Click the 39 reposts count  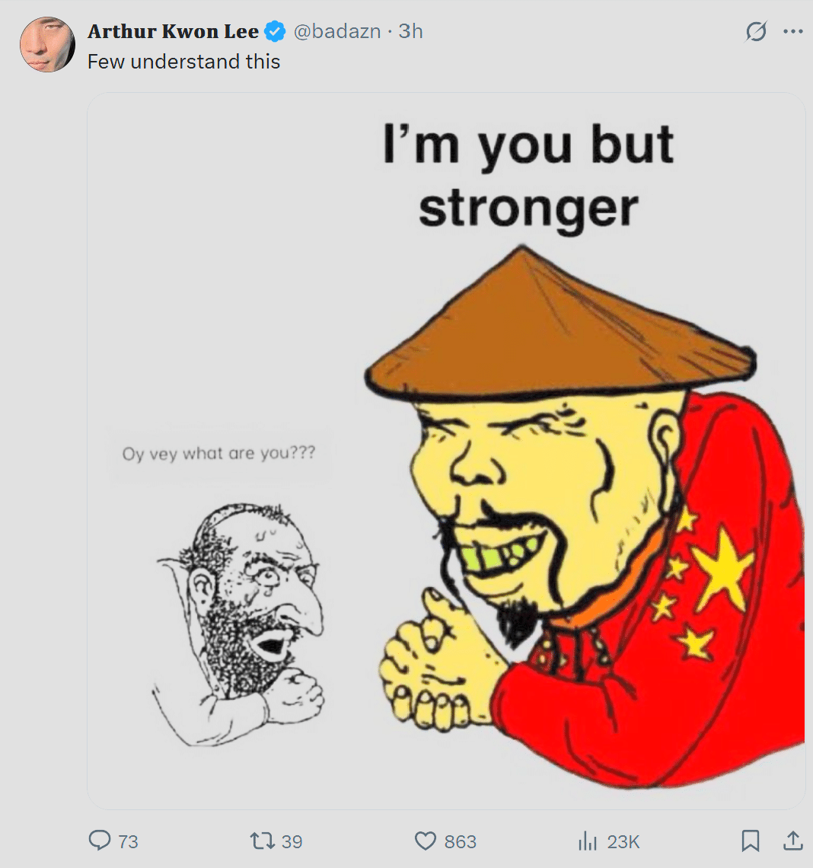292,841
